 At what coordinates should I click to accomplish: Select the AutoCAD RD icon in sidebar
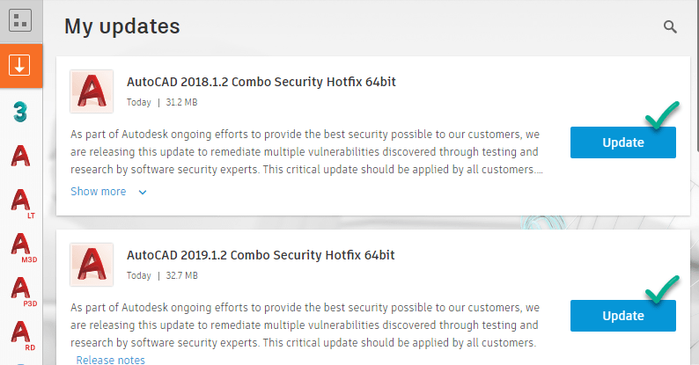22,335
